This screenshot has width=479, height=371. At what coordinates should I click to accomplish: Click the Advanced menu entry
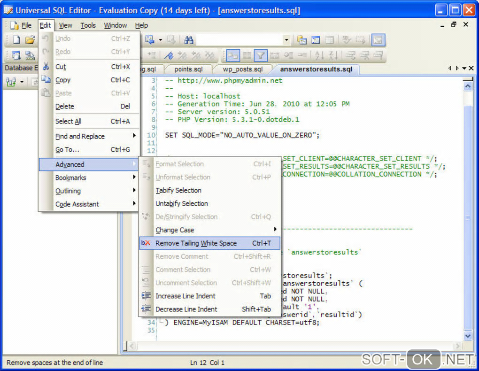[89, 164]
